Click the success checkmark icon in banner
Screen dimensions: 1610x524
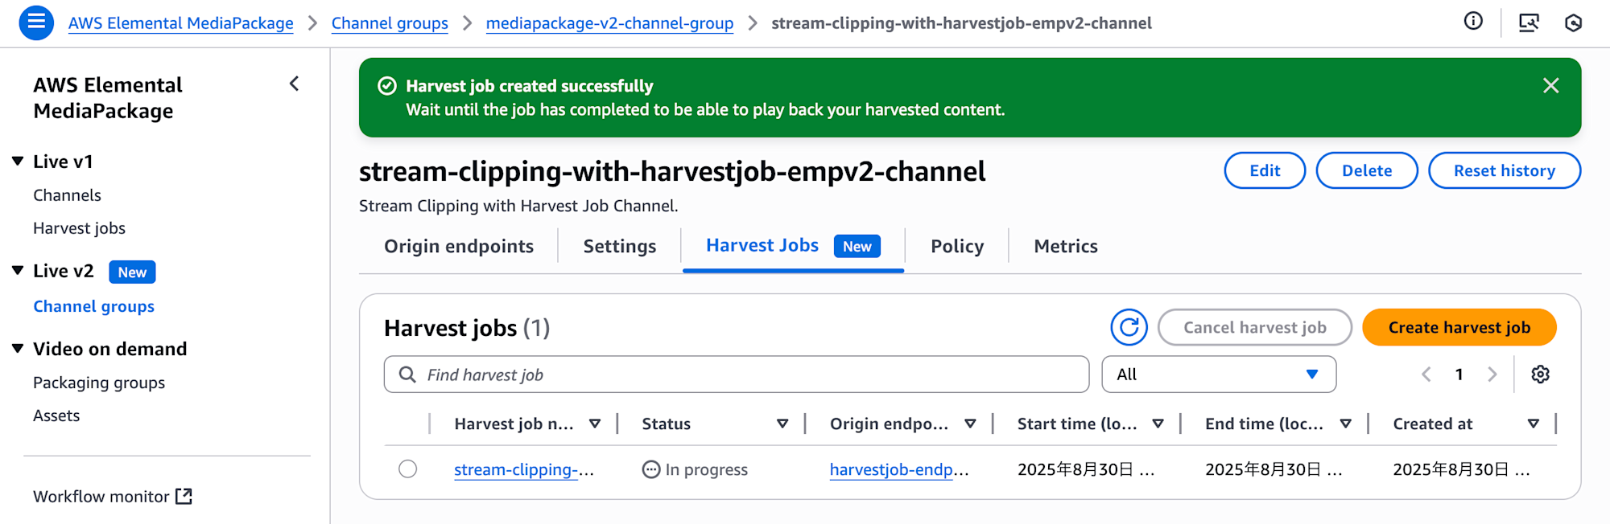(387, 86)
